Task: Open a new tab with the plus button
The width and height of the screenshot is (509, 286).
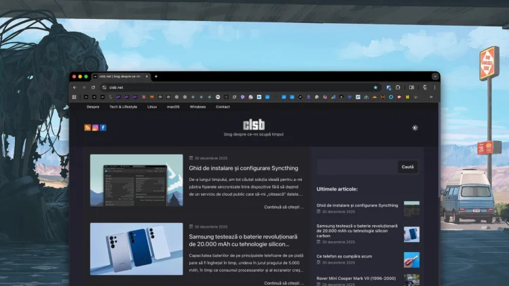Action: tap(155, 77)
